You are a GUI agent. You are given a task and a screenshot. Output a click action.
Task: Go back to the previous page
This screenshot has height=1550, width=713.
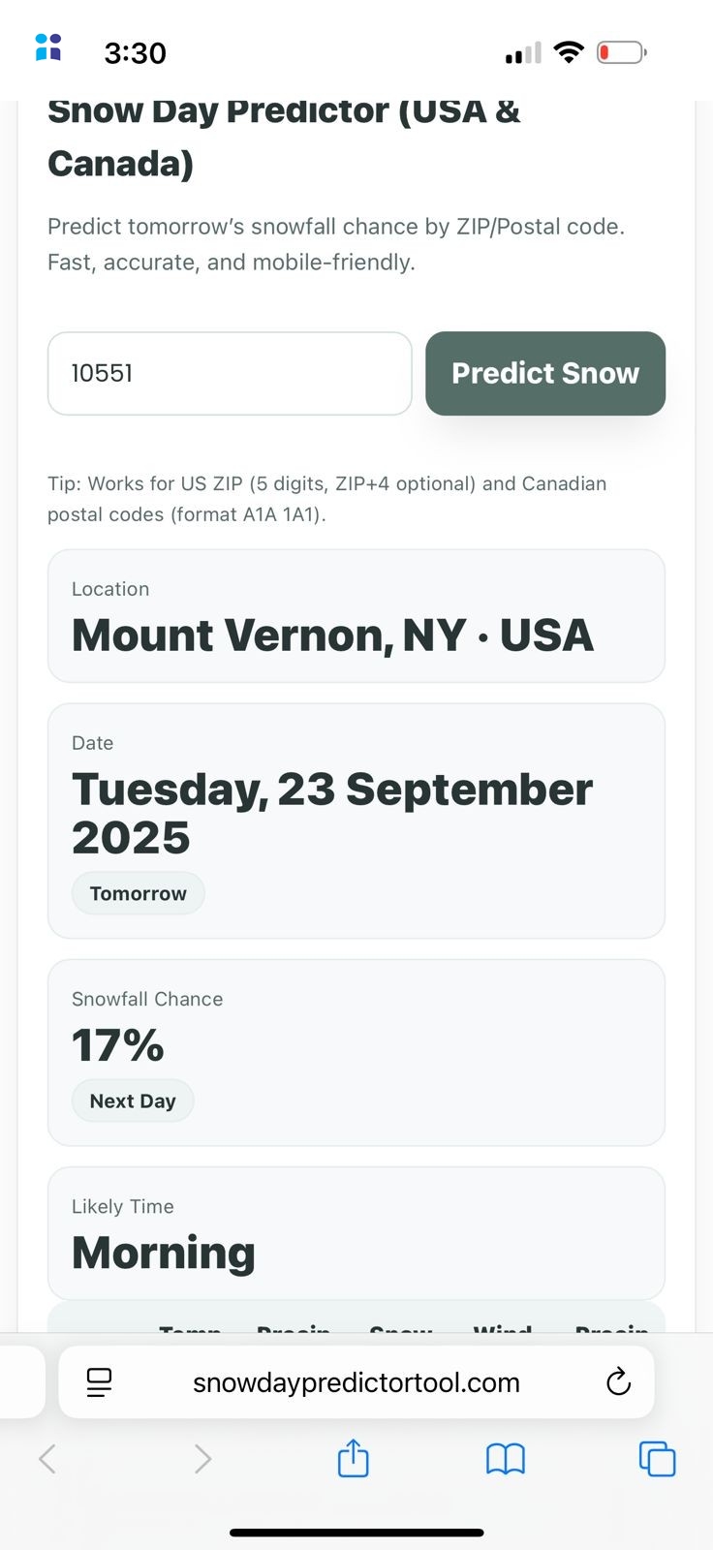47,1458
